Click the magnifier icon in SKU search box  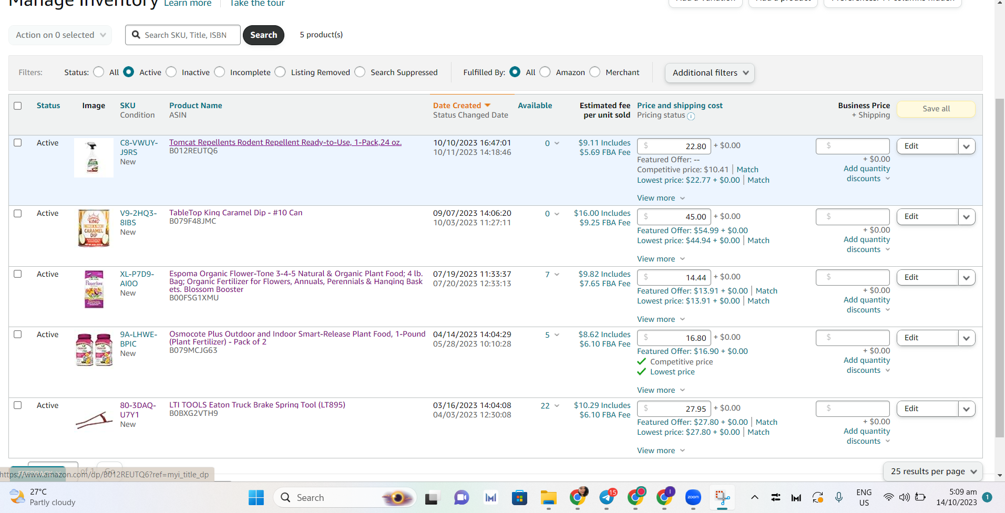(136, 35)
